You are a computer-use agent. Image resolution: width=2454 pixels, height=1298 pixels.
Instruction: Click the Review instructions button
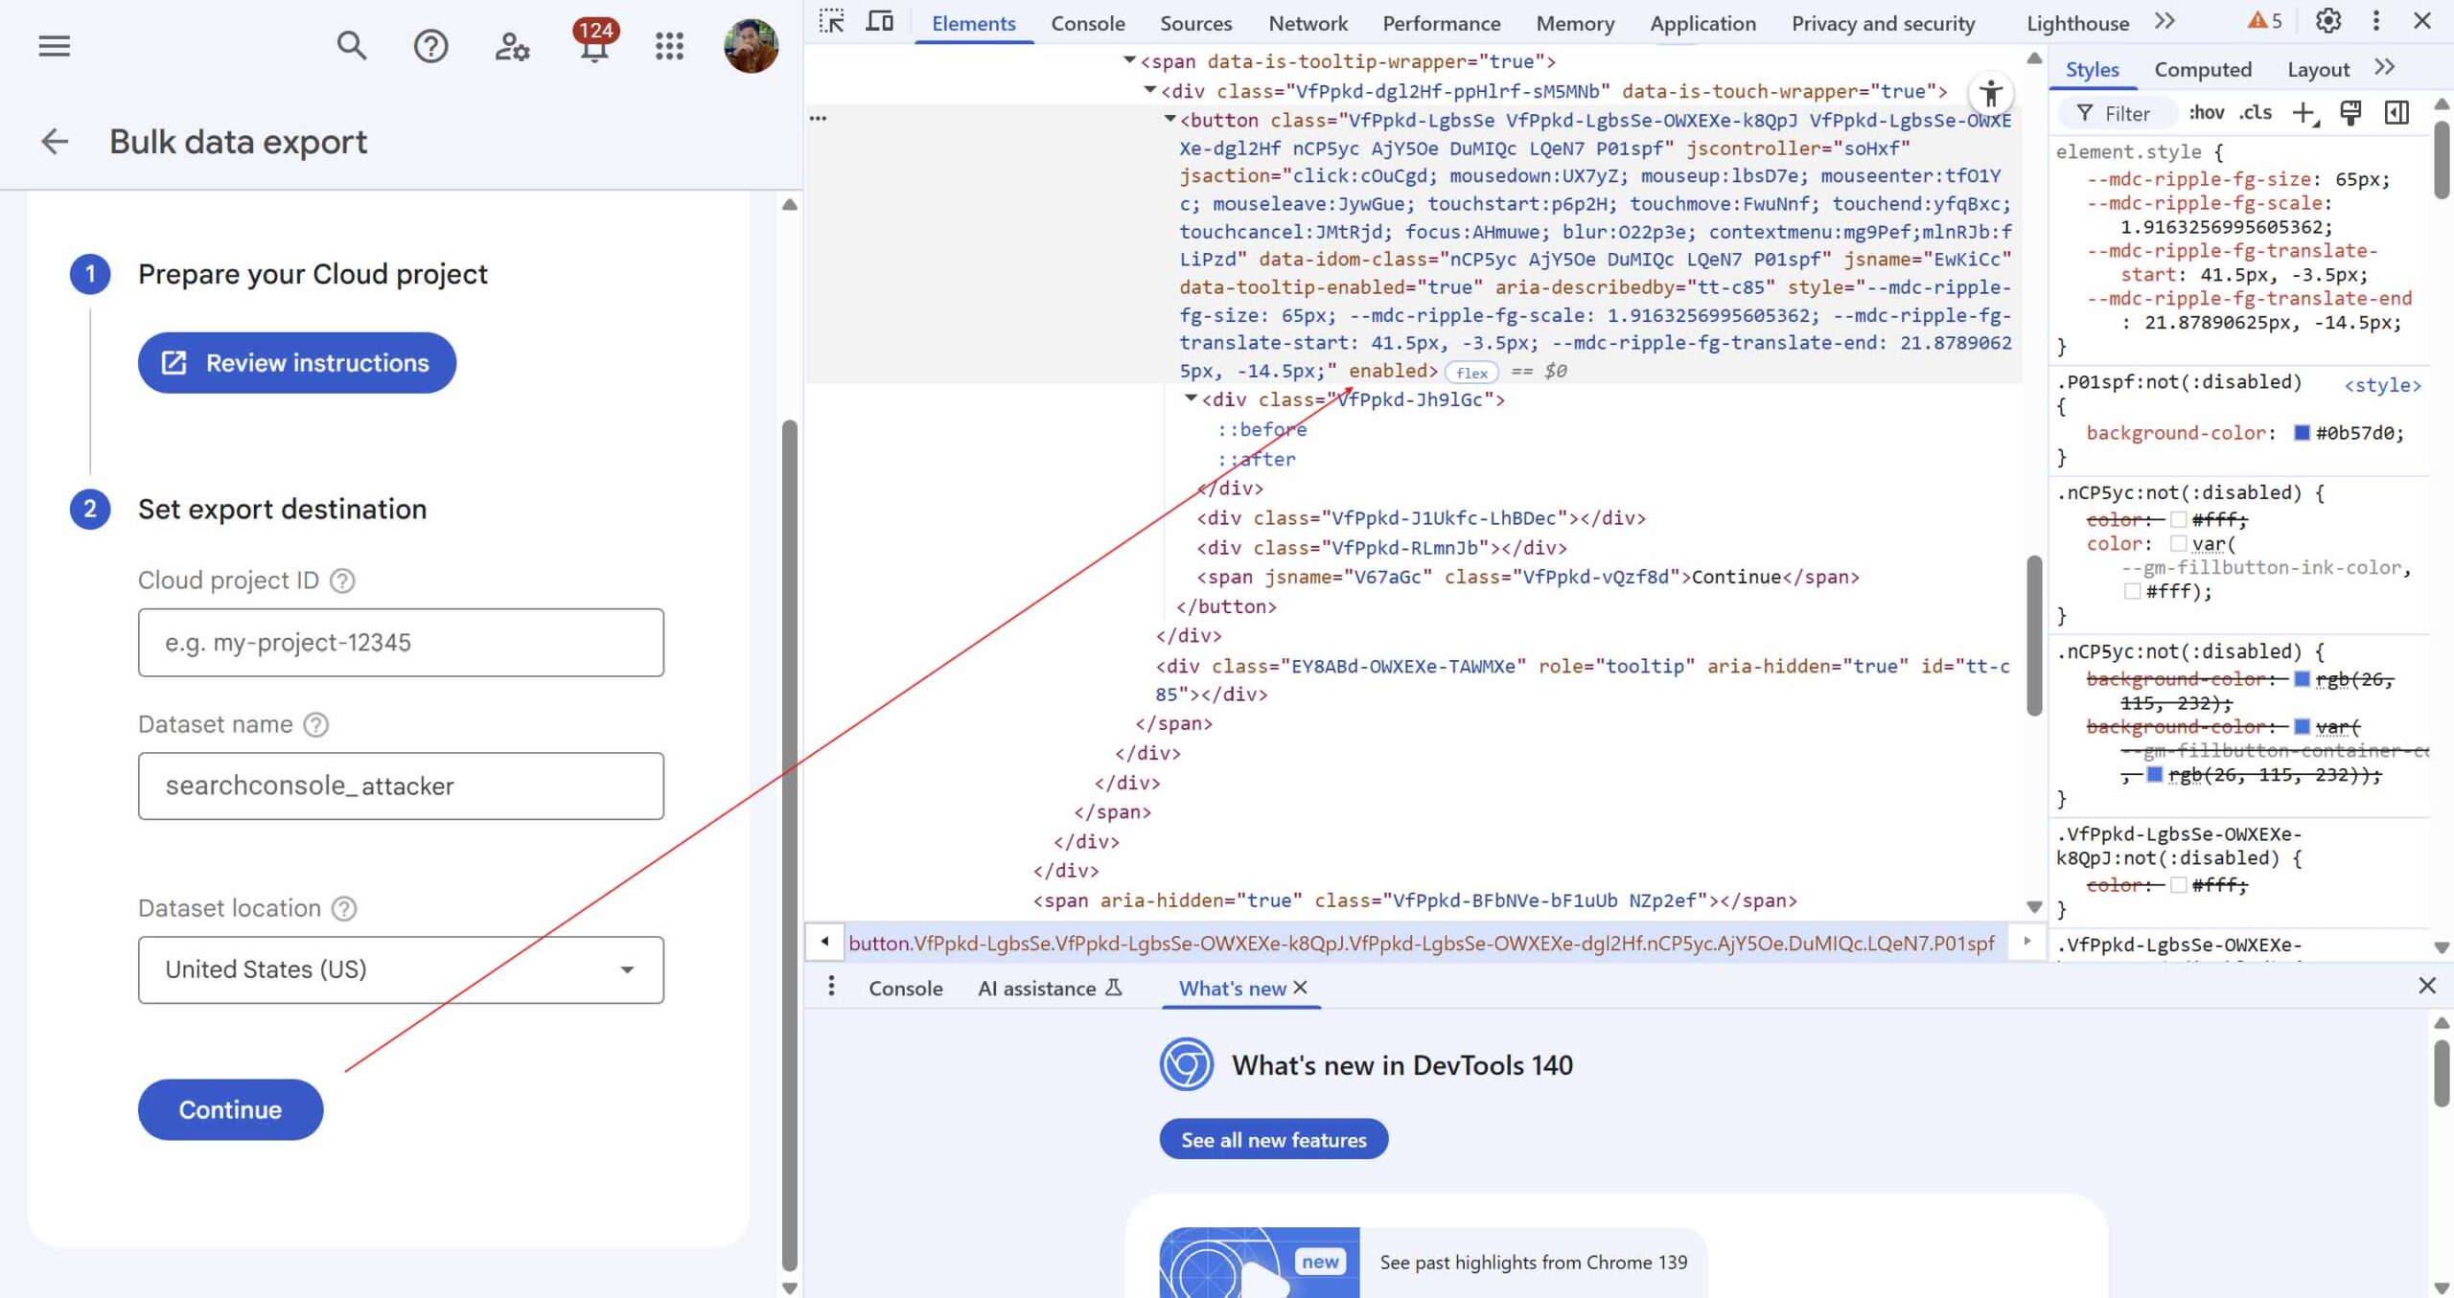(297, 362)
